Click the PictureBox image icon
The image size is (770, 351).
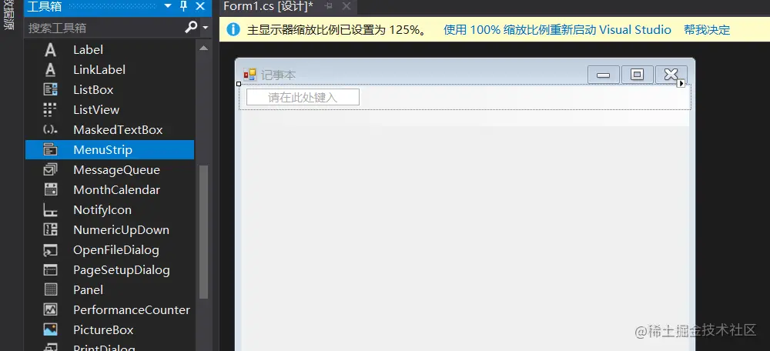[x=50, y=330]
